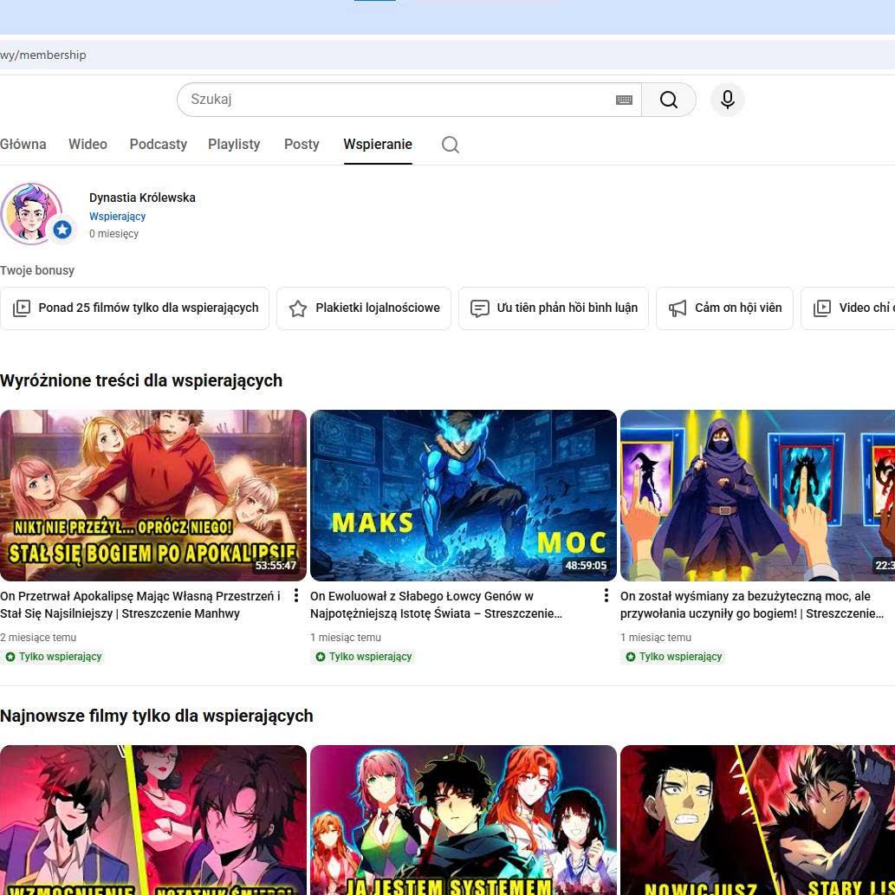Search within channel using tab-bar magnifier
The width and height of the screenshot is (895, 895).
click(451, 145)
